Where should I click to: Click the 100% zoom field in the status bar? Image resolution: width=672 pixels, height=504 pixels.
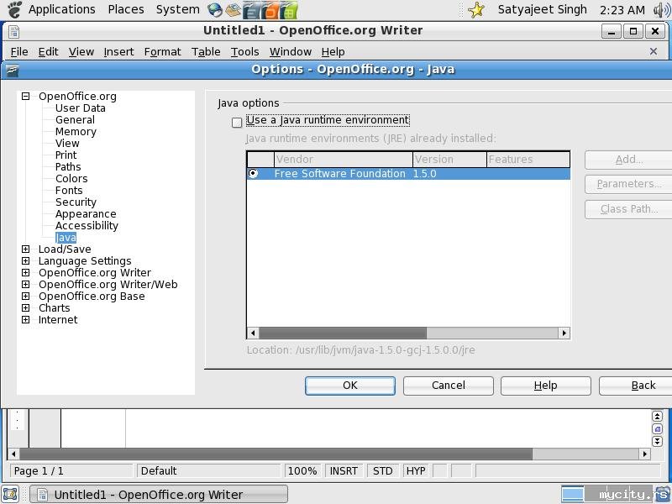click(x=302, y=471)
